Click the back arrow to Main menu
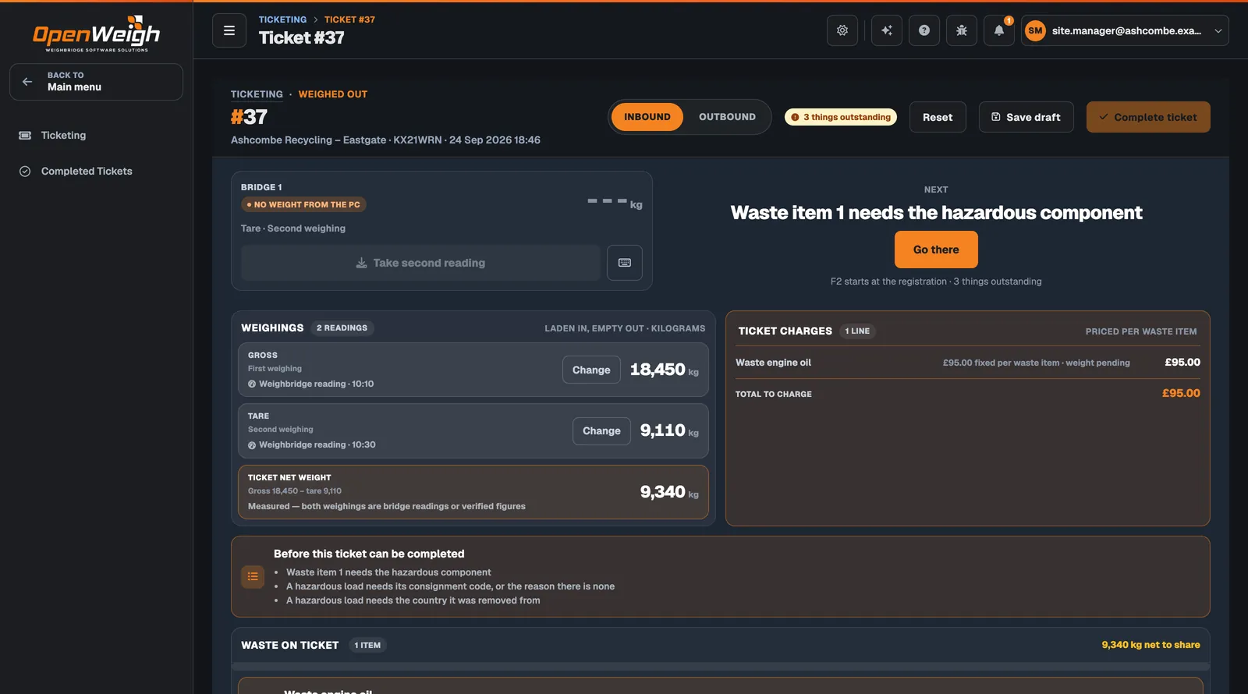The height and width of the screenshot is (694, 1248). 27,82
